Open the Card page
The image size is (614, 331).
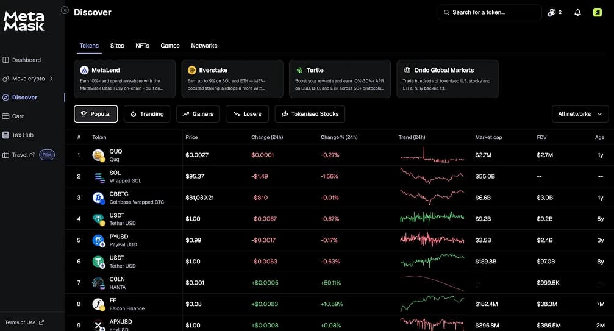(x=13, y=116)
